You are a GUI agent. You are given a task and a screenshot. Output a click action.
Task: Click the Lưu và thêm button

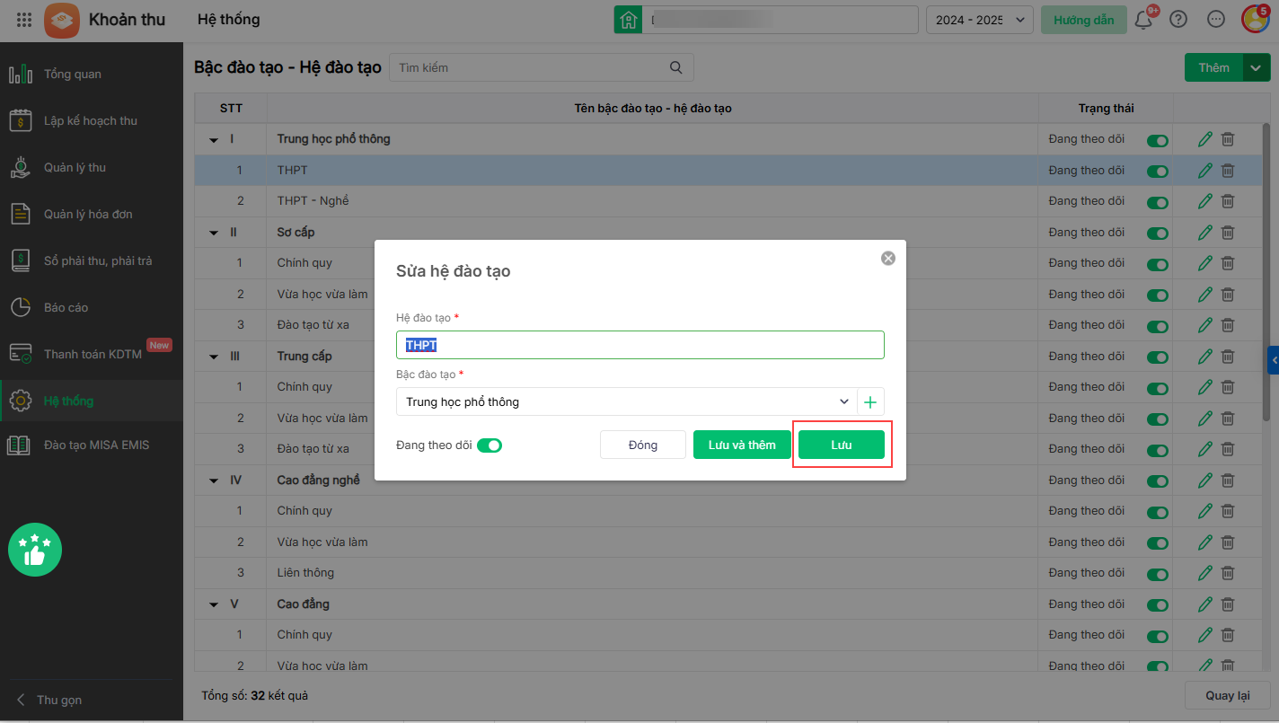click(x=742, y=445)
